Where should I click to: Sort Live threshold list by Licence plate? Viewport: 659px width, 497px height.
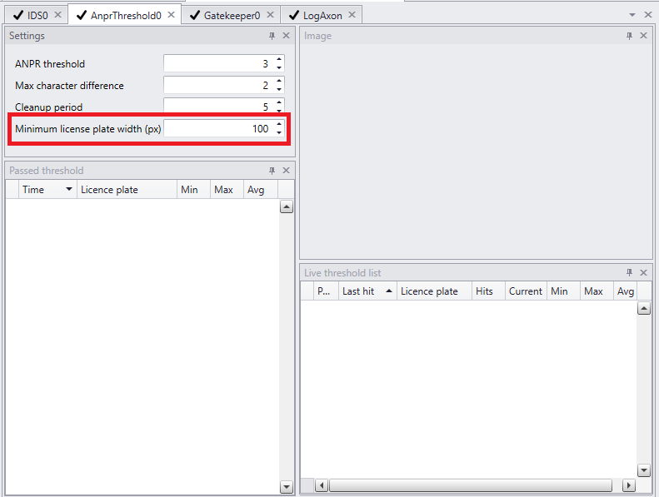[434, 291]
